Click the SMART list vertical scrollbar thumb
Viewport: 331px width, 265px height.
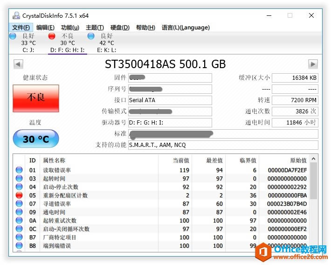[313, 181]
